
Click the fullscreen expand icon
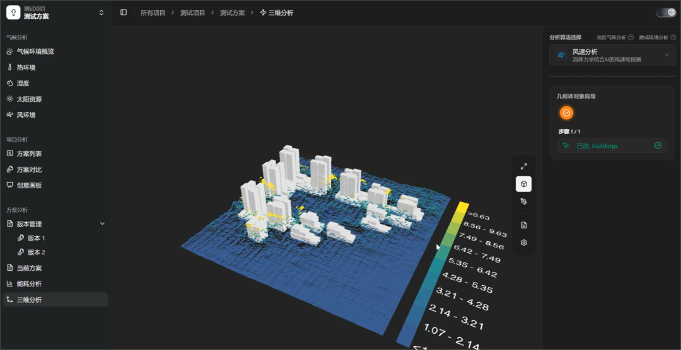524,166
